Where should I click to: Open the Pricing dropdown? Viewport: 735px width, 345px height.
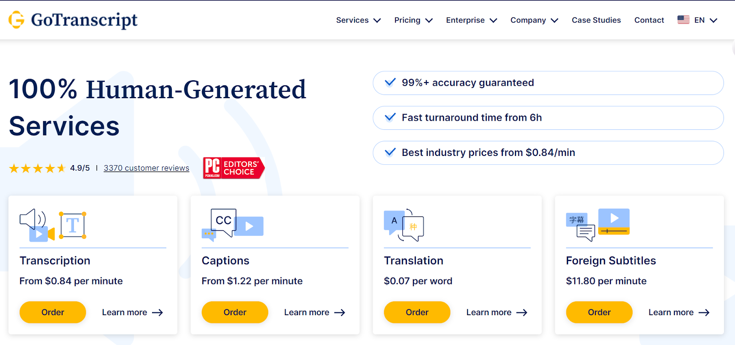tap(412, 20)
